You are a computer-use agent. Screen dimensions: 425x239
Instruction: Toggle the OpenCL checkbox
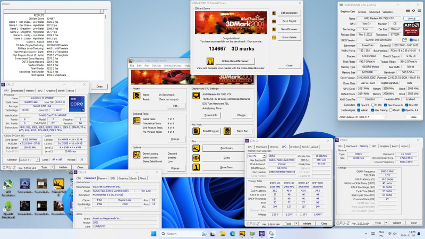point(359,105)
